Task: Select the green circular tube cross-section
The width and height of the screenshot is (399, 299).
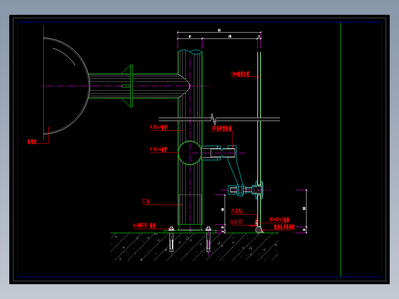Action: pos(190,153)
